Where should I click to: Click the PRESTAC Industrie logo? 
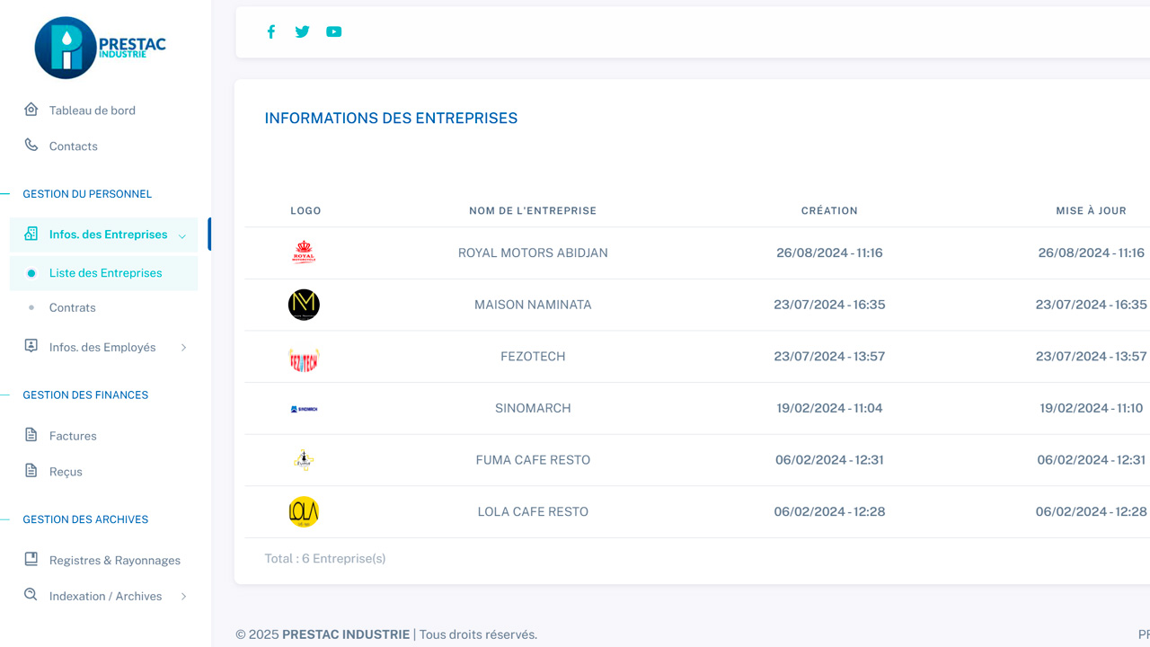point(100,48)
